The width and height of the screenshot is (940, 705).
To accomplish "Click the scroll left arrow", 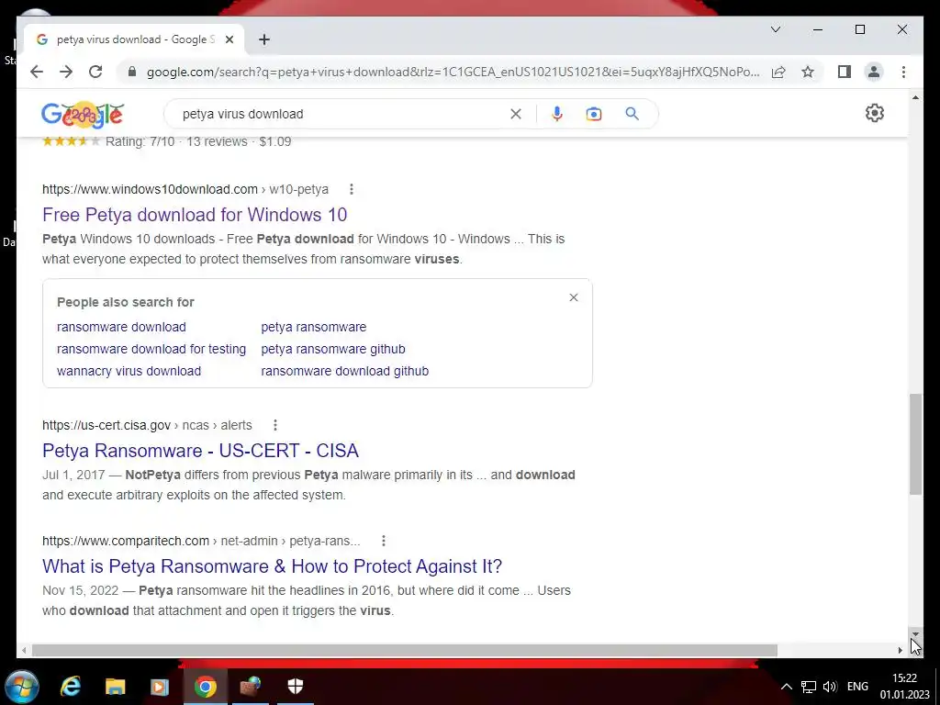I will tap(24, 651).
